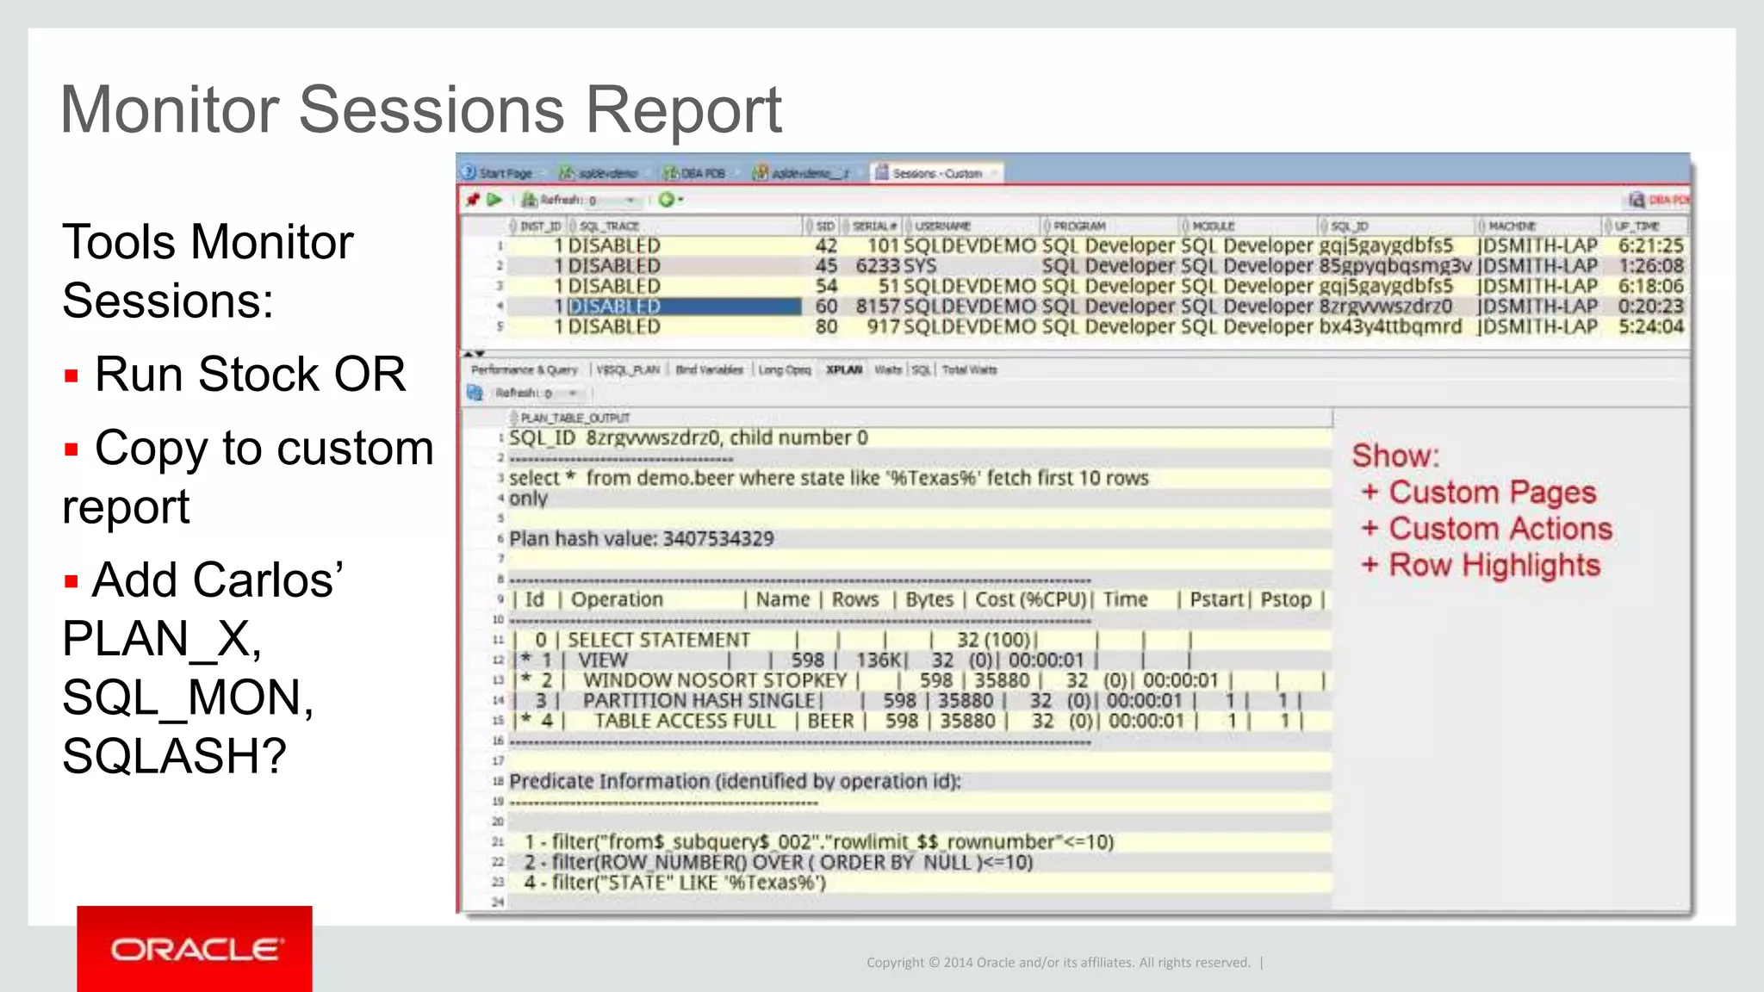This screenshot has height=992, width=1764.
Task: Click the DBA PDB connection icon at top right
Action: pos(1637,200)
